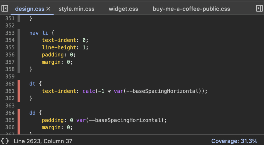Image resolution: width=264 pixels, height=145 pixels.
Task: Click the dd selector on line 364
Action: click(x=32, y=113)
